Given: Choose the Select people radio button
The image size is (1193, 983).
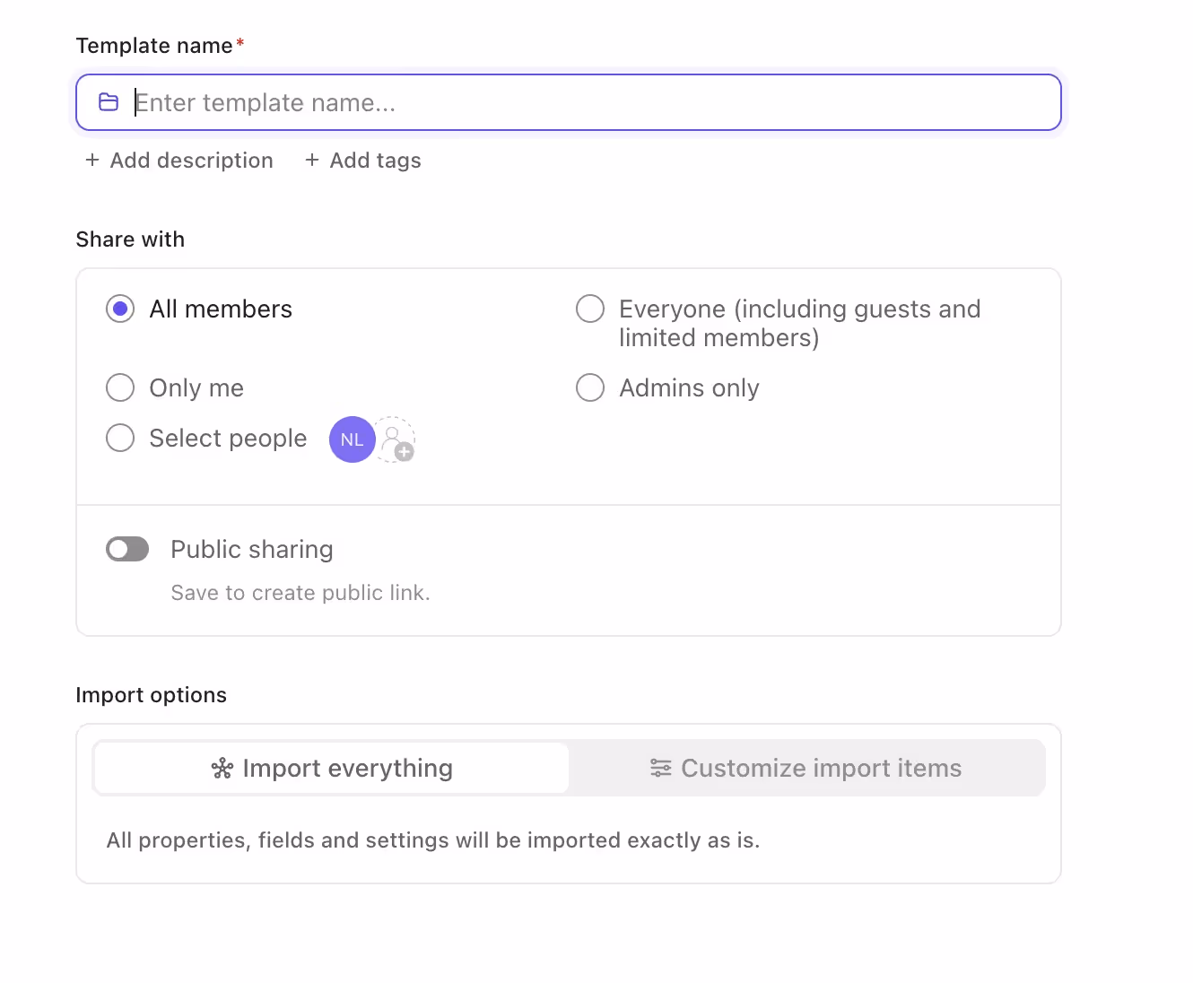Looking at the screenshot, I should point(120,439).
